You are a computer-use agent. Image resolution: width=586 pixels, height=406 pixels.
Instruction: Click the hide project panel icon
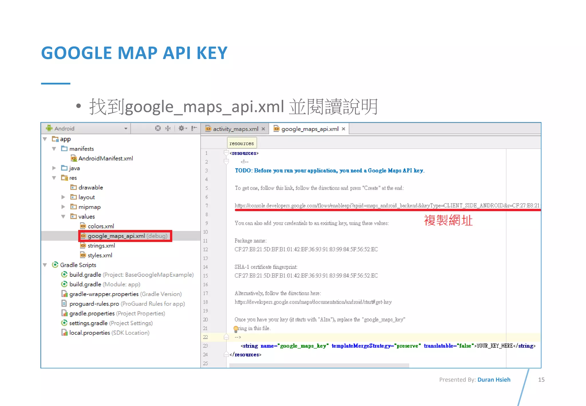tap(194, 128)
